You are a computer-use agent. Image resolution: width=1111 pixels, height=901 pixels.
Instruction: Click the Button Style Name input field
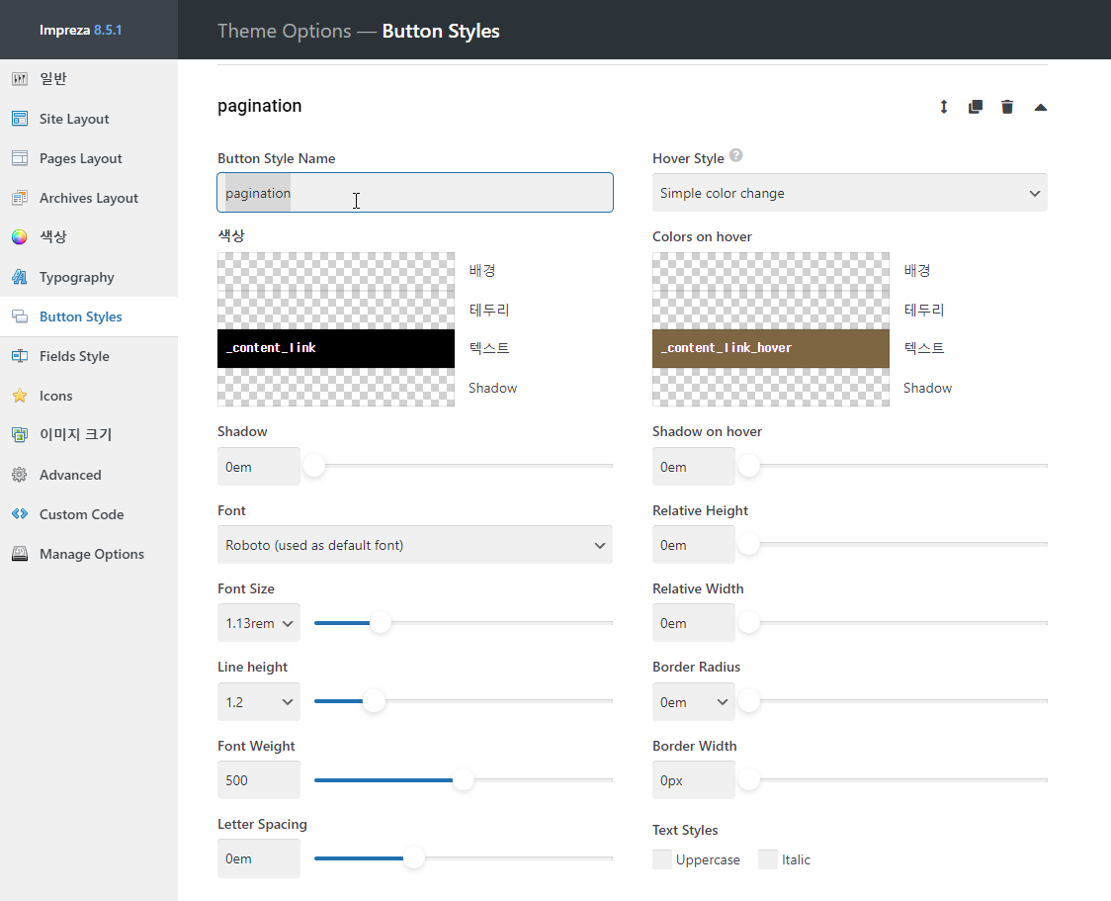pyautogui.click(x=414, y=192)
